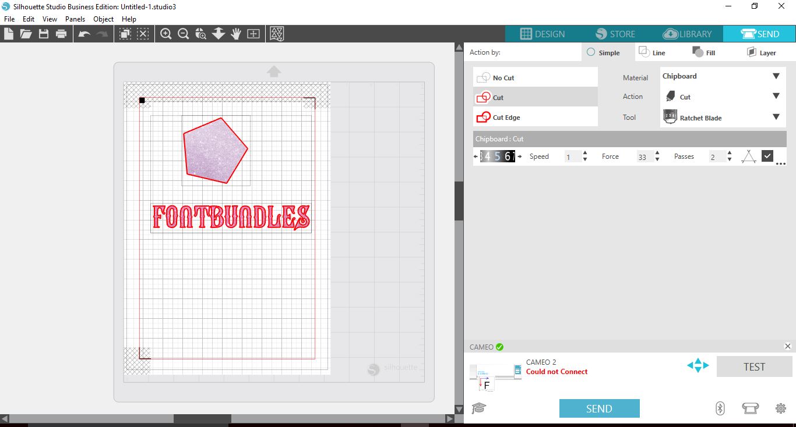Viewport: 796px width, 427px height.
Task: Click the mat load arrow above the canvas
Action: coord(274,71)
